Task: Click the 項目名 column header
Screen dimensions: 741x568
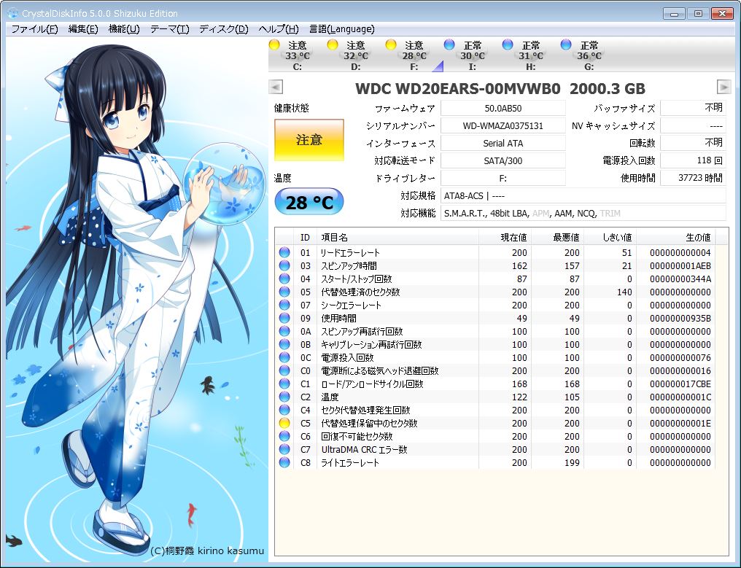Action: 397,237
